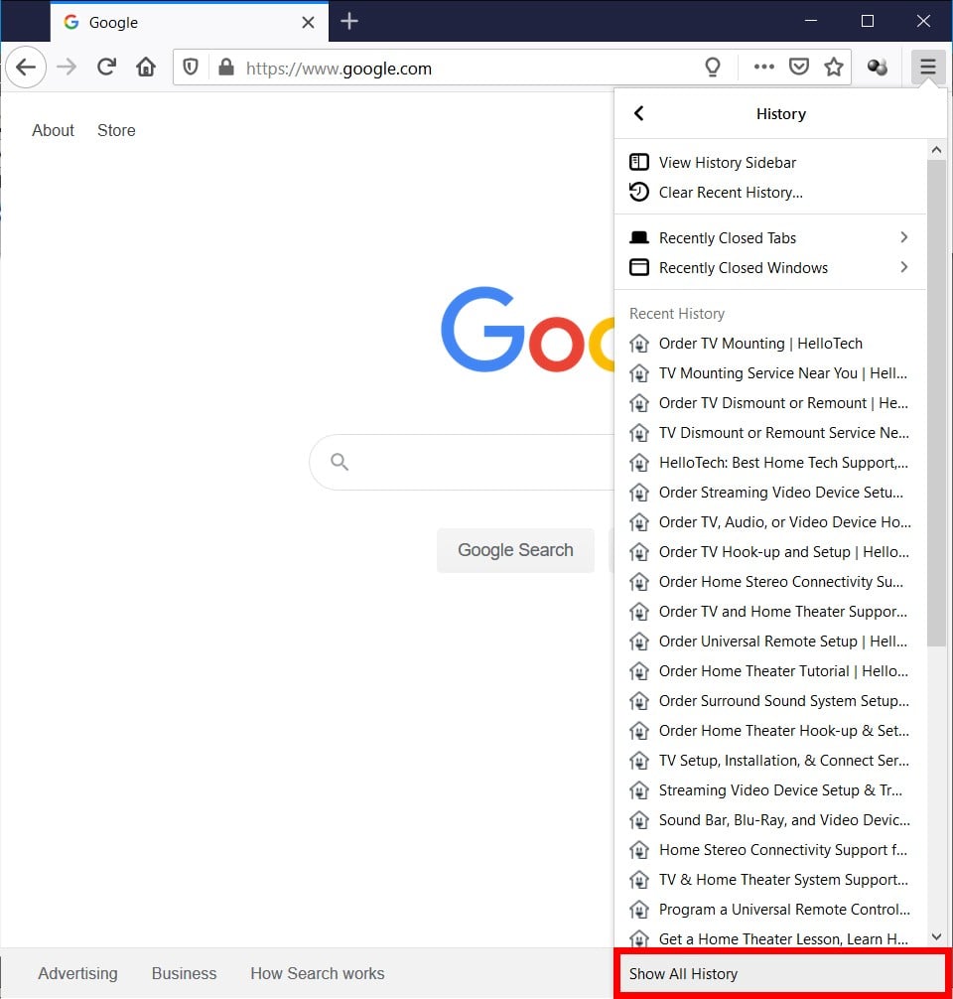953x999 pixels.
Task: Switch to the Google tab
Action: [149, 21]
